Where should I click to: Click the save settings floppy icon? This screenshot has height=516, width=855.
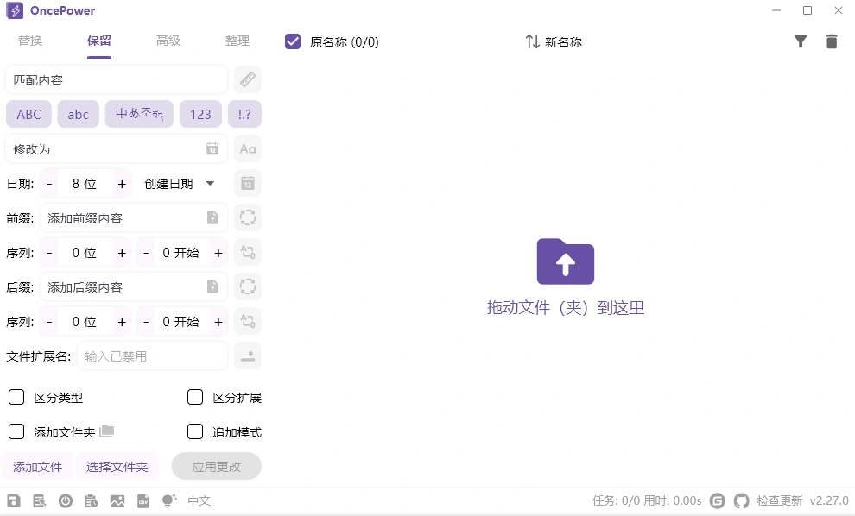pyautogui.click(x=14, y=500)
